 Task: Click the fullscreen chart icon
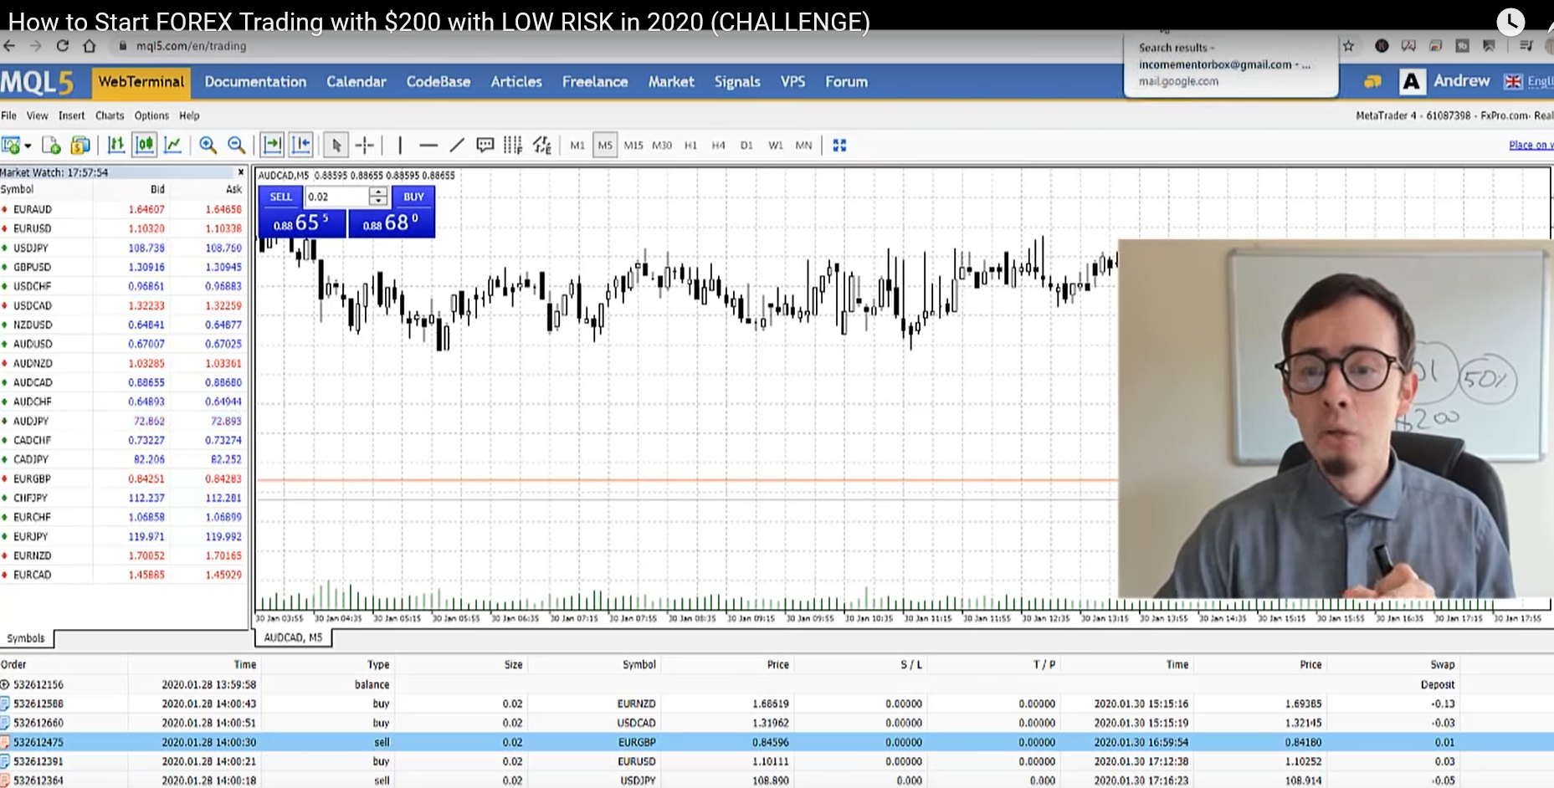point(839,146)
